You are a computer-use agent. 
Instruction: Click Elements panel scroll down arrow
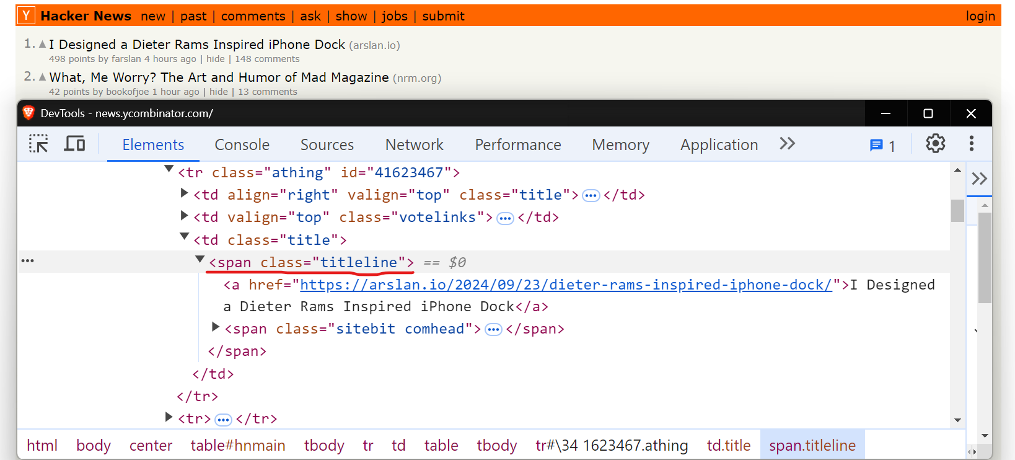(x=957, y=420)
